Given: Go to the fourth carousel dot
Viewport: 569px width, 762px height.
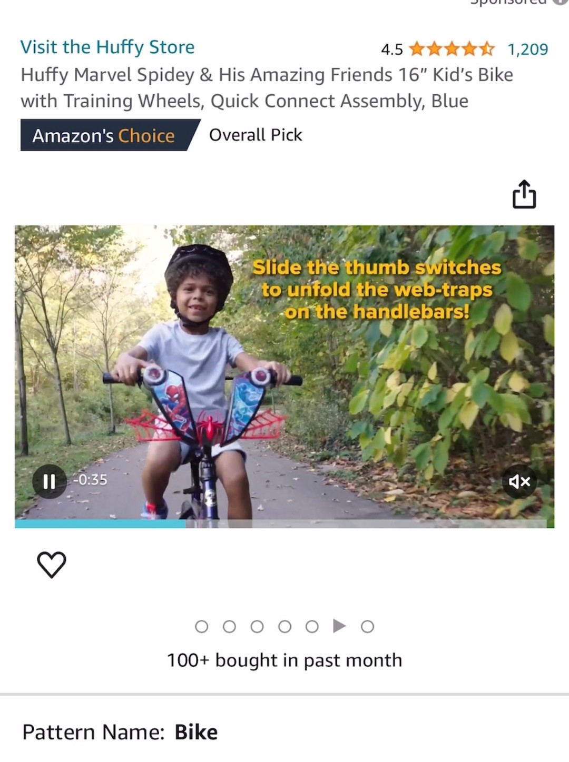Looking at the screenshot, I should 284,626.
